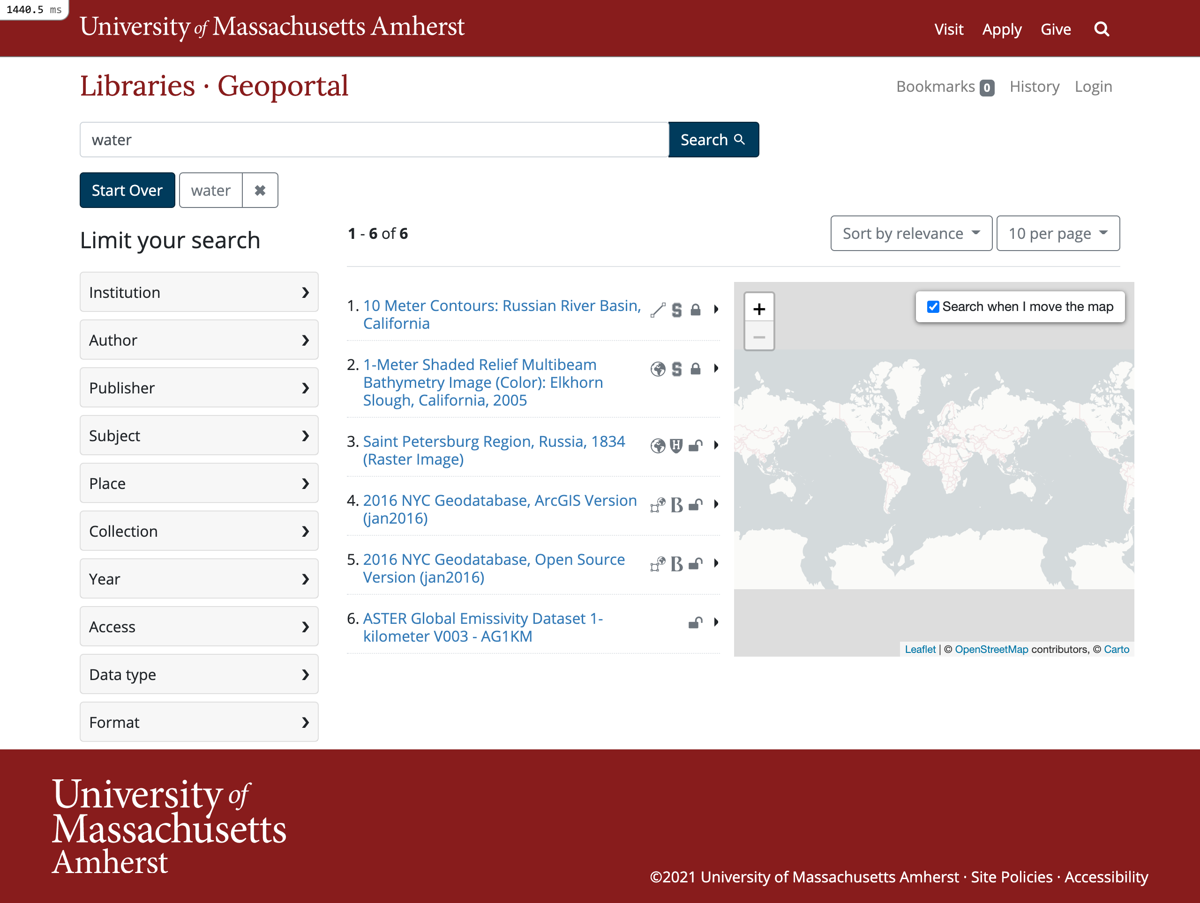Click the Start Over button
The image size is (1200, 903).
127,190
